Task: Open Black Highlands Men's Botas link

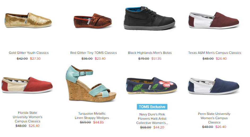Action: coord(150,53)
